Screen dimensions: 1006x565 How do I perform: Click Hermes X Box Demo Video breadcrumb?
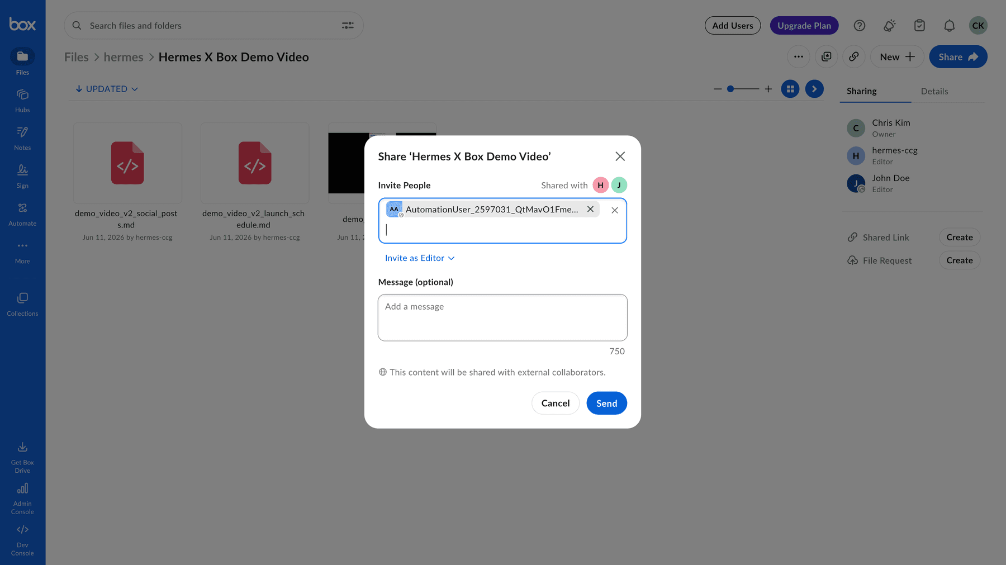point(234,57)
